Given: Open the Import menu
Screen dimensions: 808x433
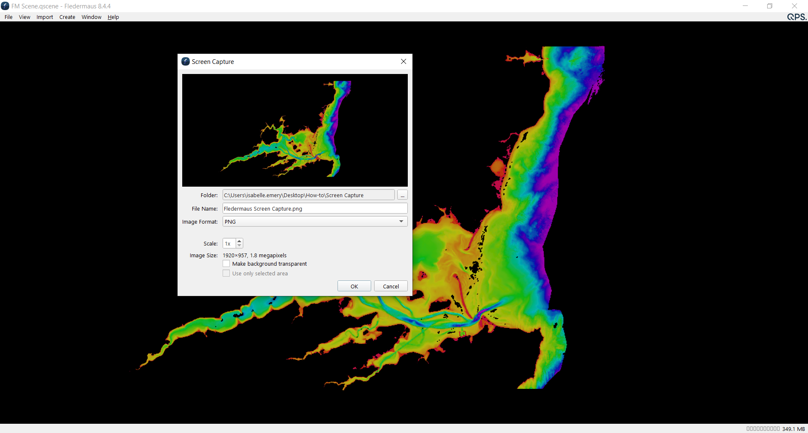Looking at the screenshot, I should (x=45, y=17).
